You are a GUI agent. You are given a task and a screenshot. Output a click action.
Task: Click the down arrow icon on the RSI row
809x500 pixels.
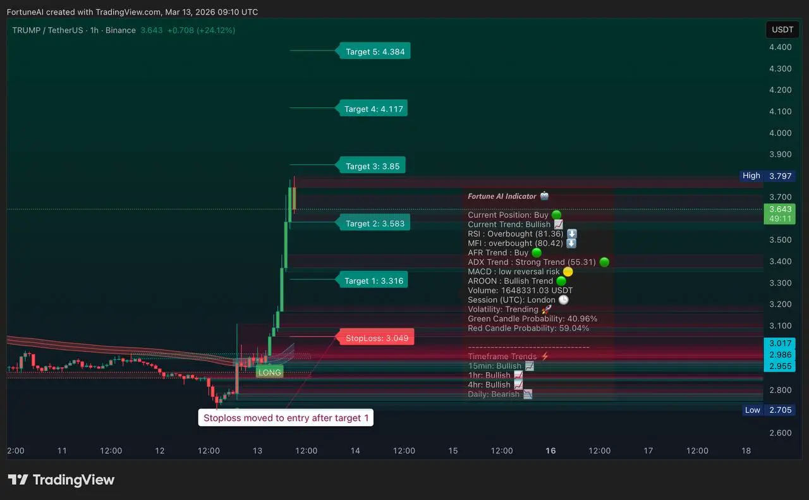571,234
